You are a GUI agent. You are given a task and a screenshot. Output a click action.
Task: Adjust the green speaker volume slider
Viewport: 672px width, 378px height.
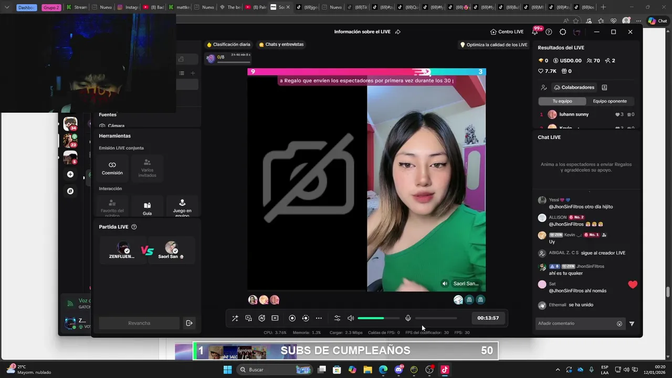tap(379, 318)
